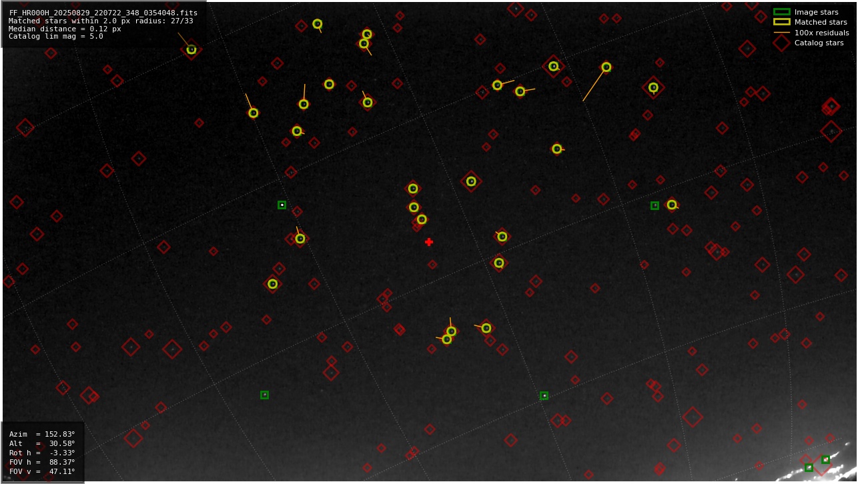858x484 pixels.
Task: Select the 'Rot h = -3.33°' value
Action: [x=42, y=453]
